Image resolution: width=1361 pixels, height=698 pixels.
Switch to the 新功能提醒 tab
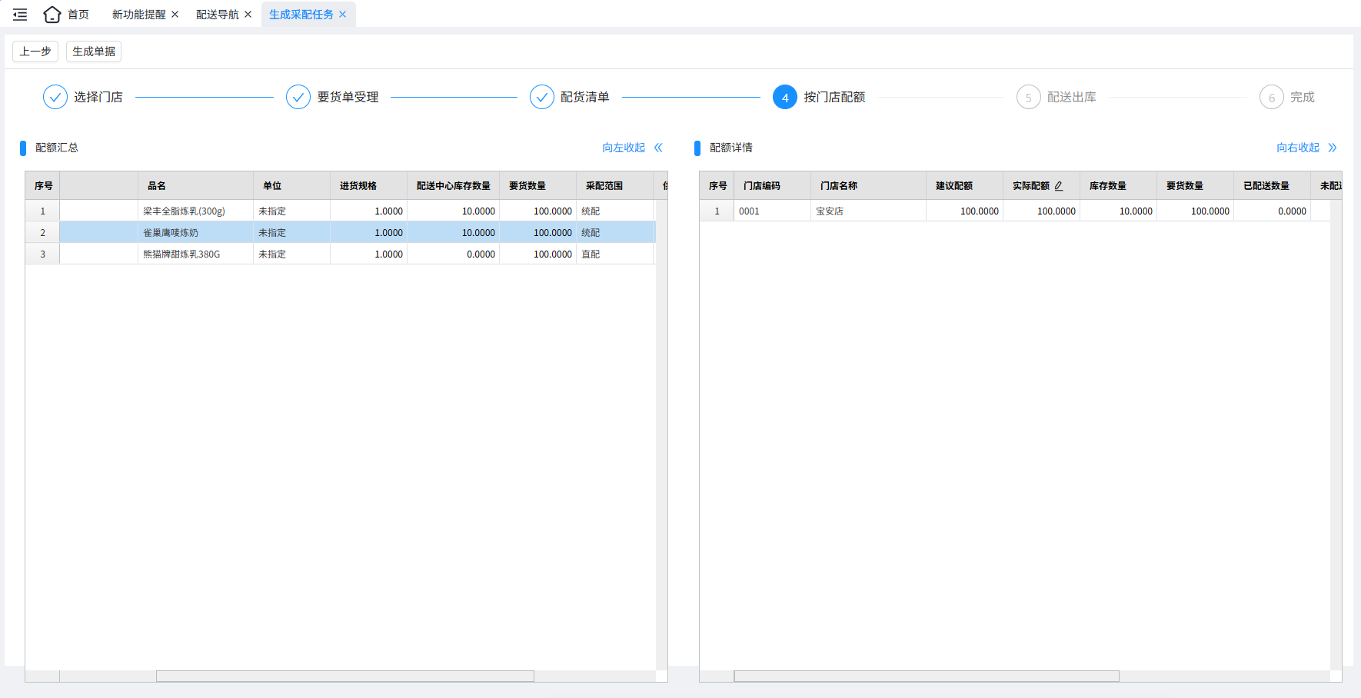click(x=138, y=15)
